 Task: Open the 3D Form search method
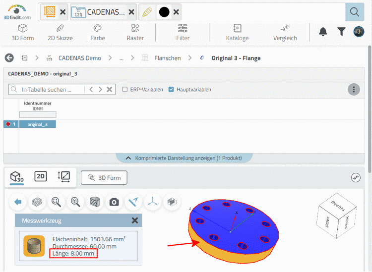pos(22,33)
